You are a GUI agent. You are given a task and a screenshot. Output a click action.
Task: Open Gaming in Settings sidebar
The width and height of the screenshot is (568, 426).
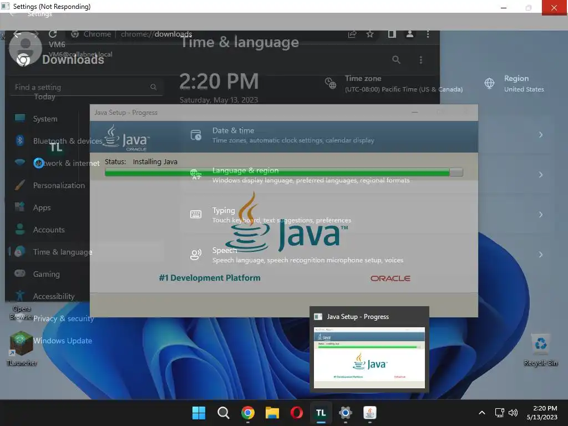(46, 274)
